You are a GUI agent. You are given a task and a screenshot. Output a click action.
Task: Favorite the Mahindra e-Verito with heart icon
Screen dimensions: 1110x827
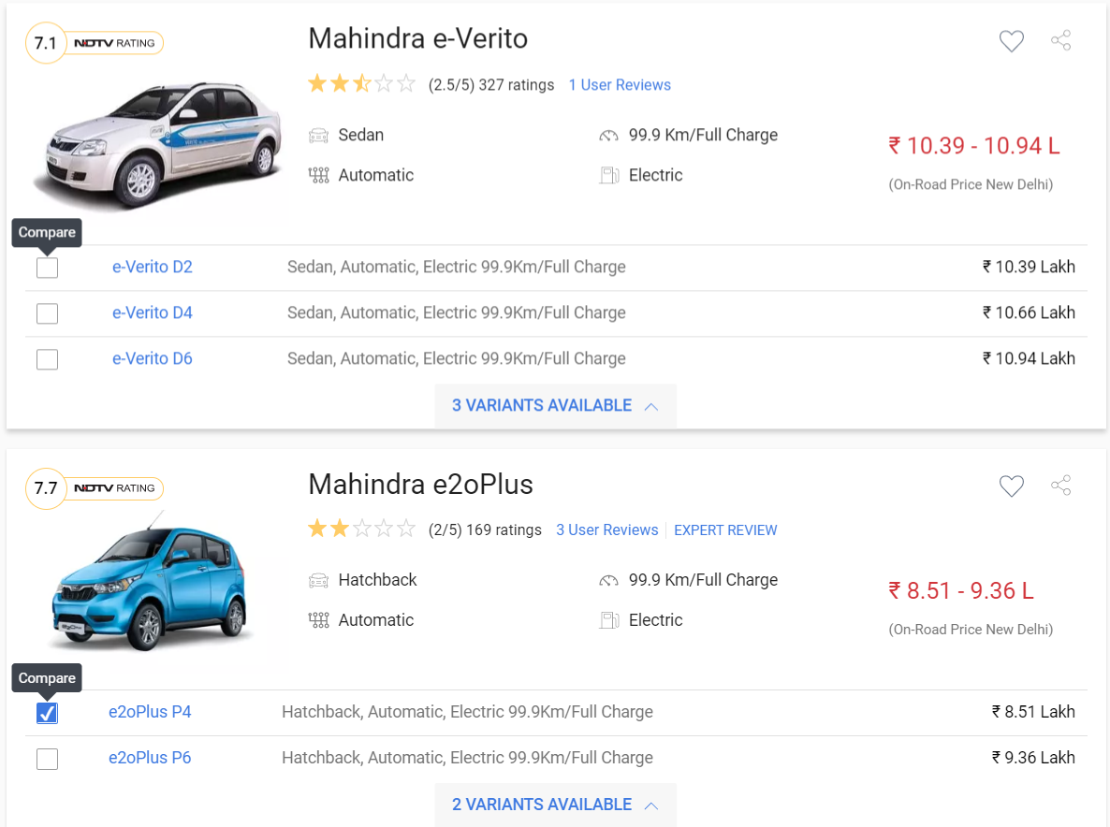click(1011, 41)
